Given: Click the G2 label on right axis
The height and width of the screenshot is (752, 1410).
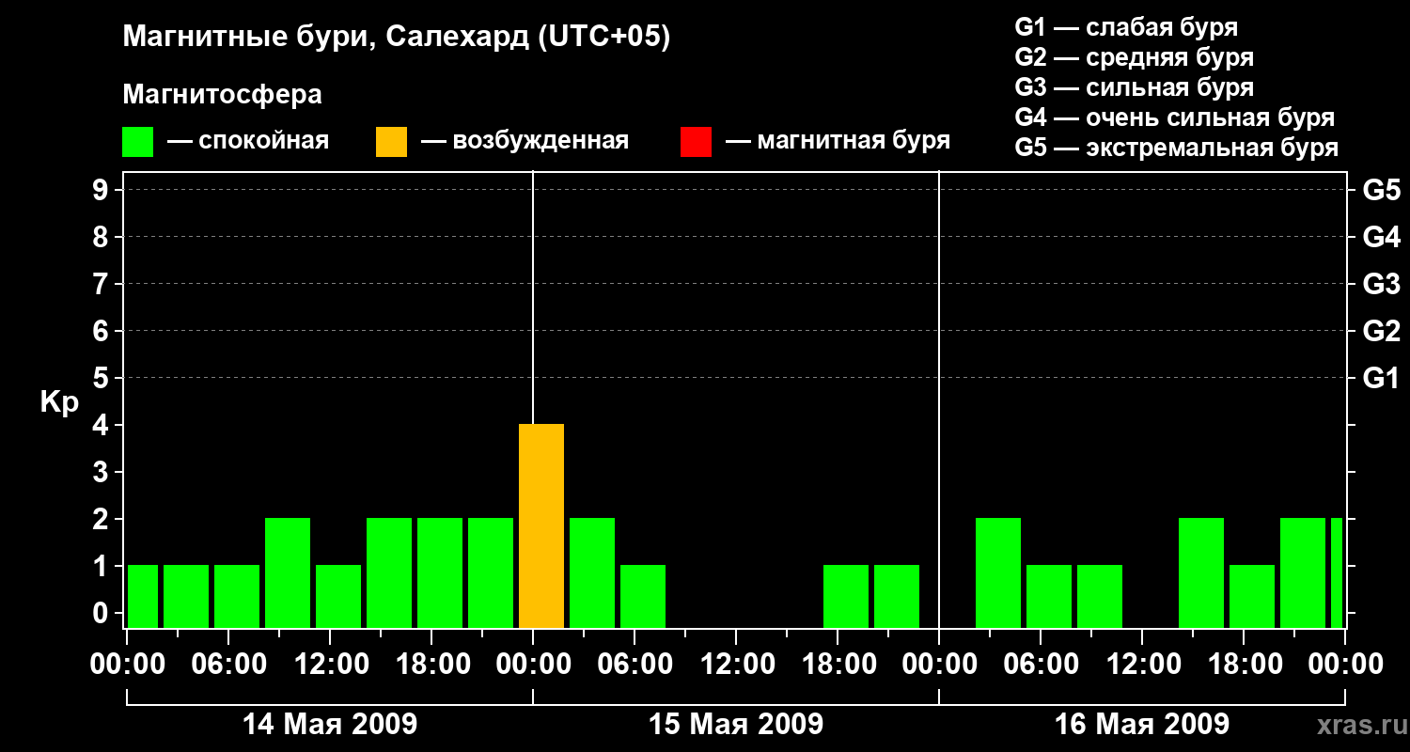Looking at the screenshot, I should click(x=1381, y=331).
